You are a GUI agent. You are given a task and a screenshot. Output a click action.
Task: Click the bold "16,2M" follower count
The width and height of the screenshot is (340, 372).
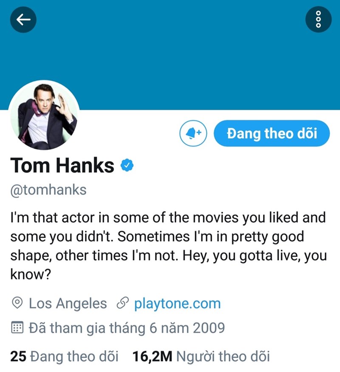[153, 356]
